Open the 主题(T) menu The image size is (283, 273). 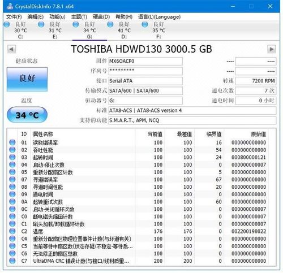[x=79, y=17]
